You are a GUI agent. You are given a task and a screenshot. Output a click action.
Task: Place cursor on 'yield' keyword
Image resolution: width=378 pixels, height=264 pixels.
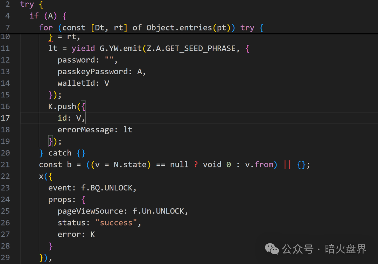(83, 48)
